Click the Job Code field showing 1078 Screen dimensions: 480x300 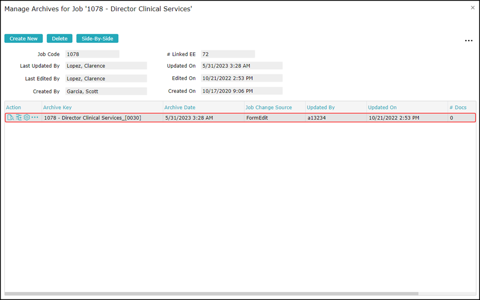click(92, 54)
